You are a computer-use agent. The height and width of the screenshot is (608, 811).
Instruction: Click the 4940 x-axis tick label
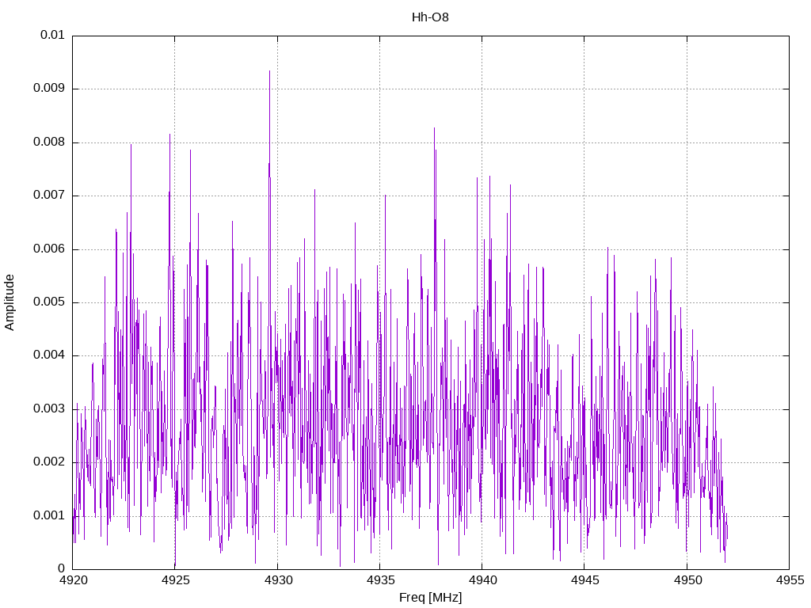click(482, 580)
